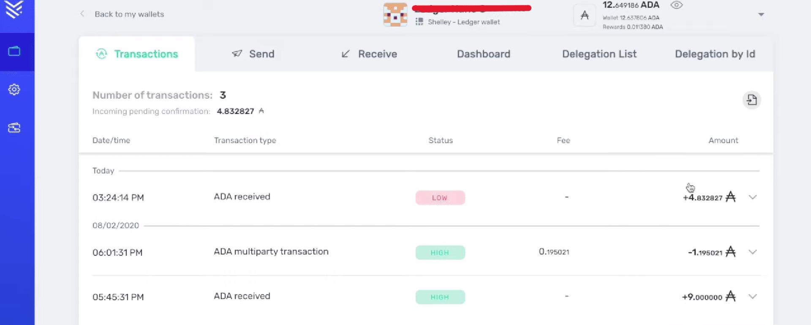Open the Delegation List tab
The image size is (811, 325).
click(599, 54)
